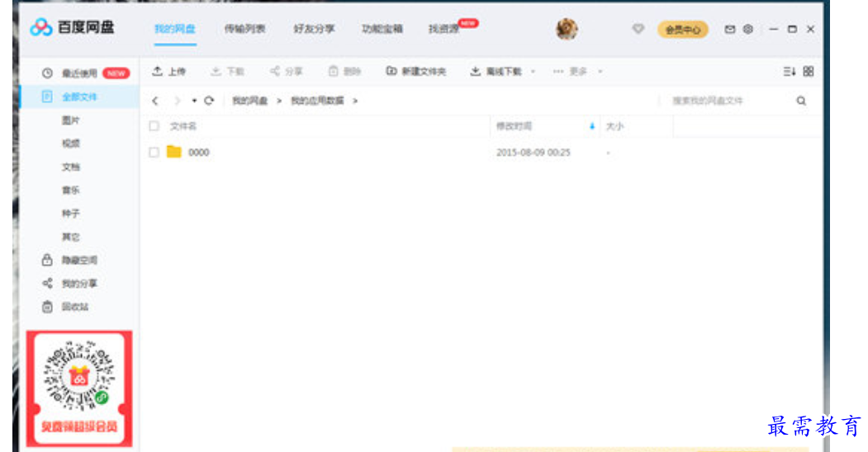Click the heart icon in title bar
This screenshot has width=868, height=452.
click(x=638, y=29)
